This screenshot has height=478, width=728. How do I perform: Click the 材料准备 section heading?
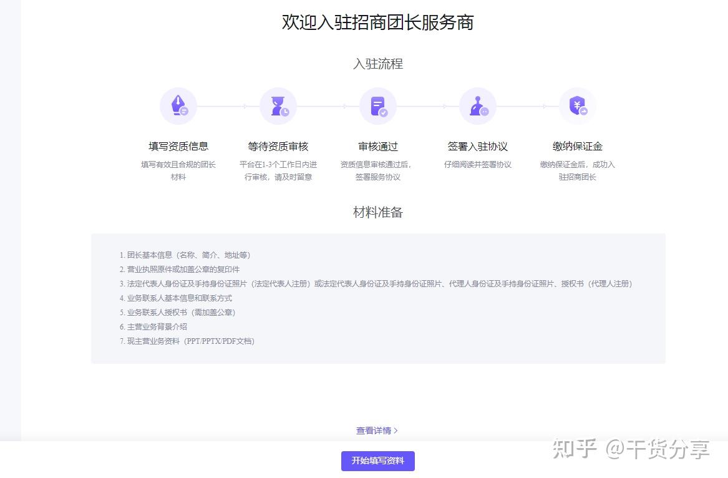pyautogui.click(x=378, y=212)
